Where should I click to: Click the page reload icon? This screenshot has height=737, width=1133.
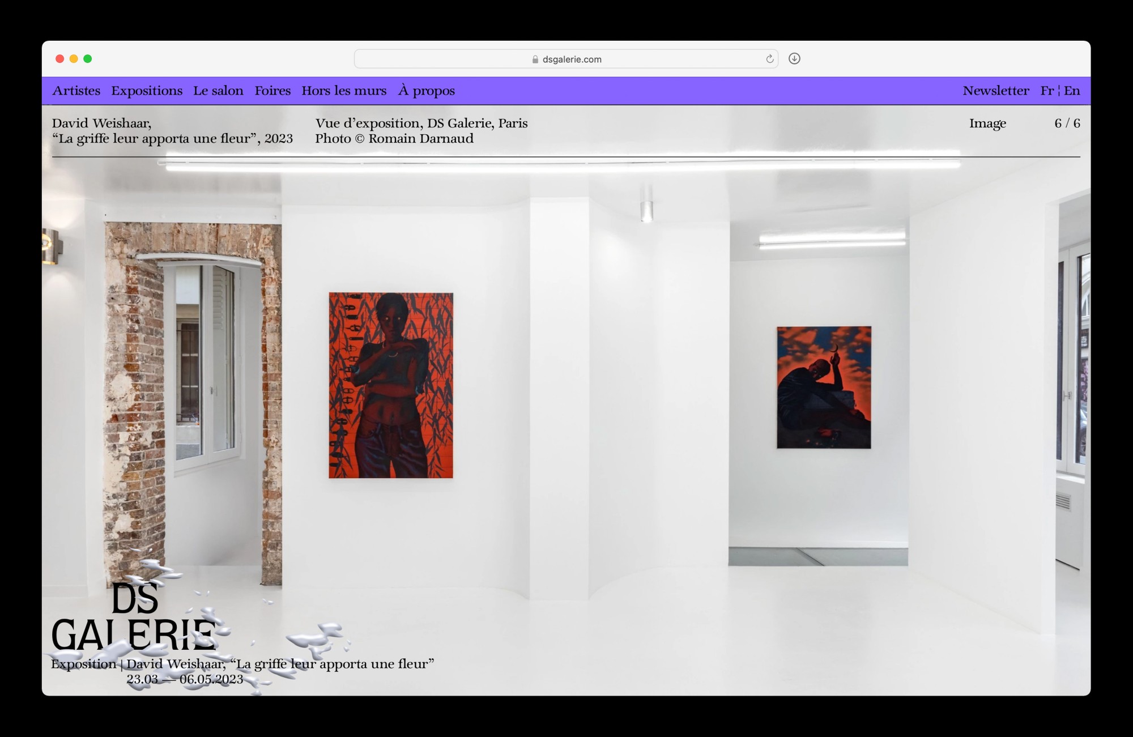(x=769, y=59)
